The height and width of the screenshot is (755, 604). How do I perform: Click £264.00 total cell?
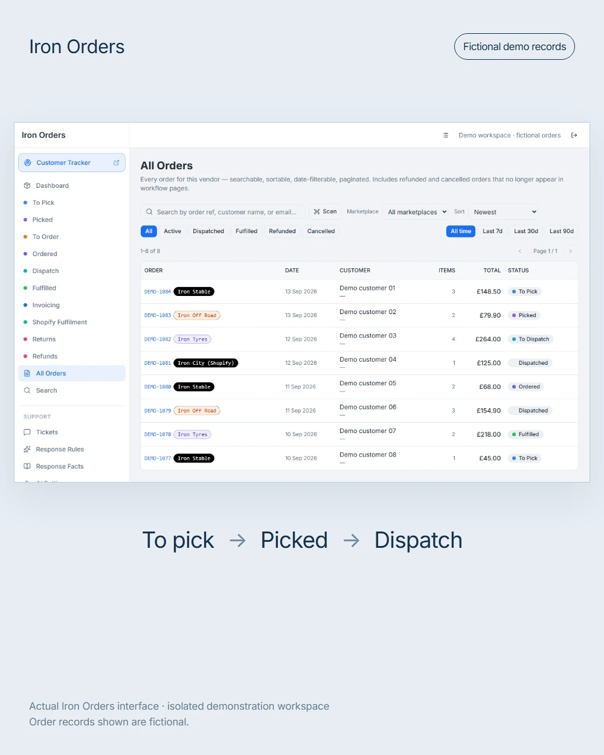tap(488, 339)
